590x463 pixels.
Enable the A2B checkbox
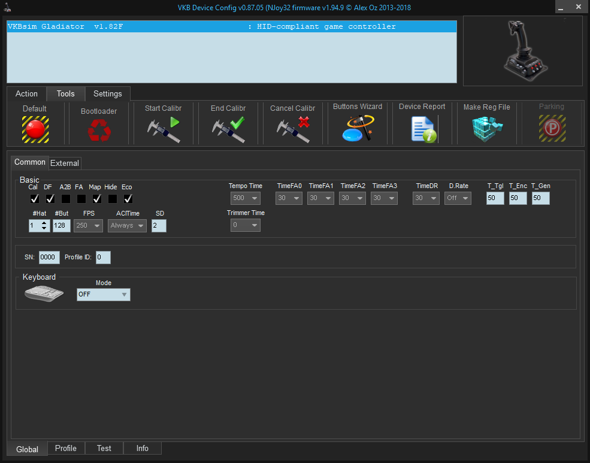[x=66, y=199]
